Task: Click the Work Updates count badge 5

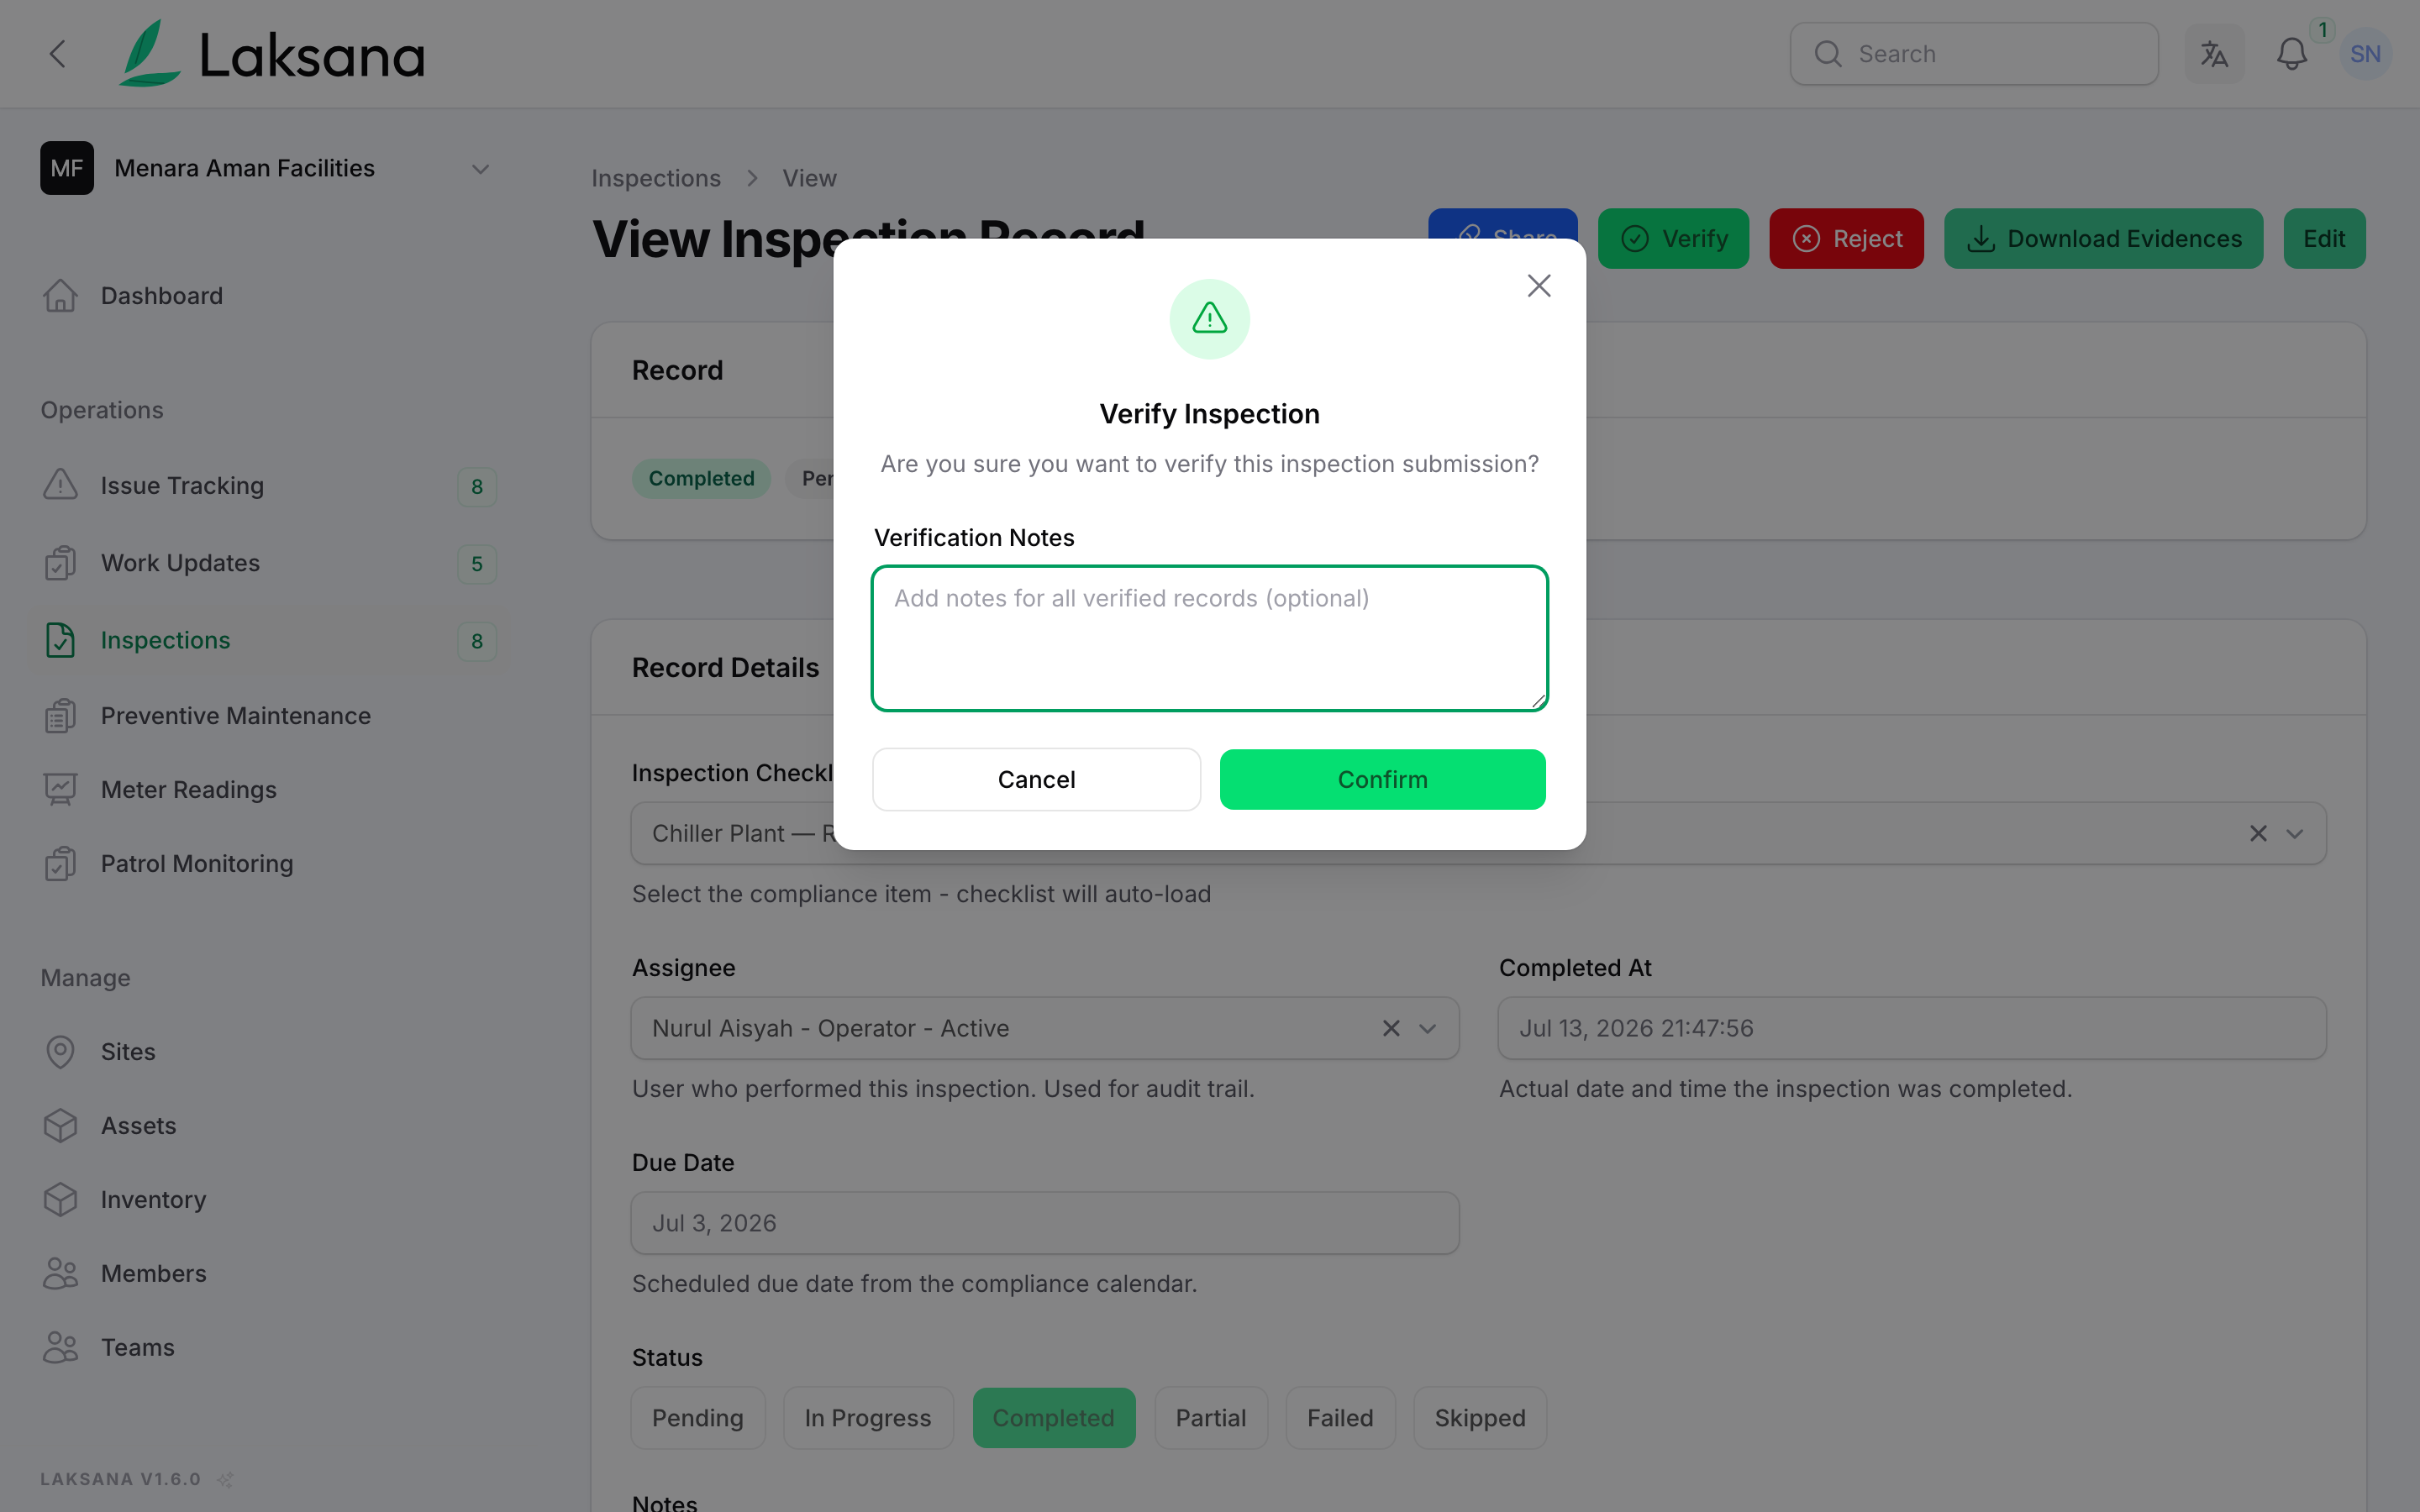Action: 477,564
